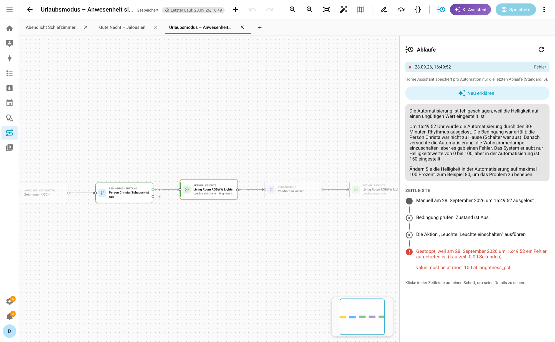This screenshot has height=342, width=555.
Task: Open a new tab with plus
Action: [x=260, y=27]
